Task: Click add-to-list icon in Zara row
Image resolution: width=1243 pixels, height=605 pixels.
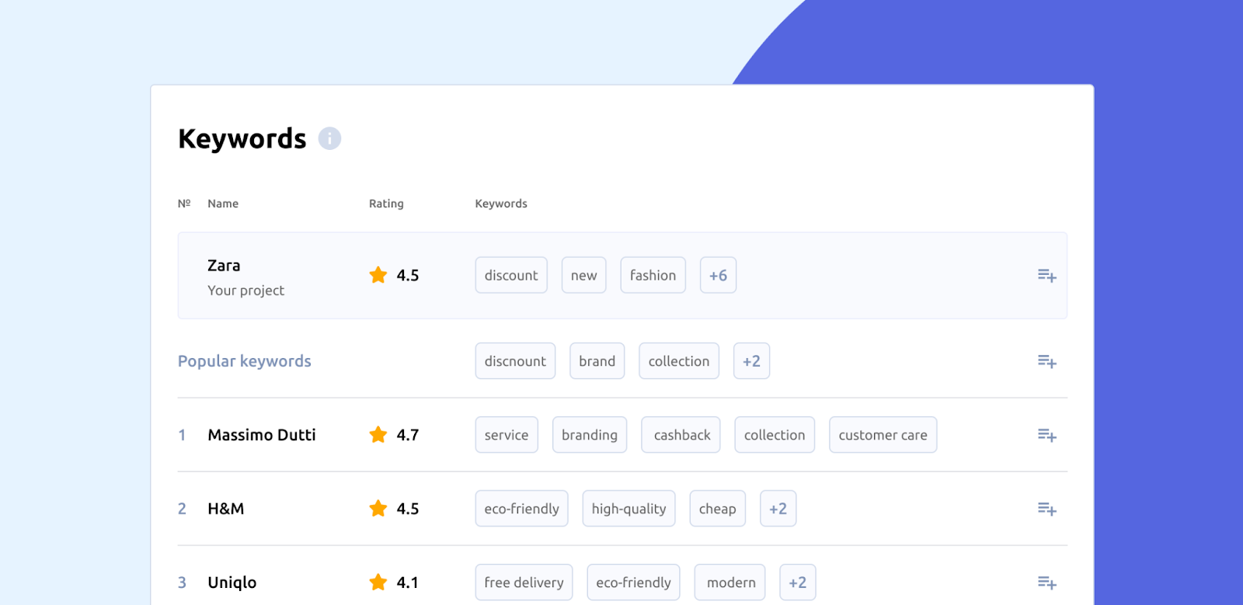Action: pos(1046,276)
